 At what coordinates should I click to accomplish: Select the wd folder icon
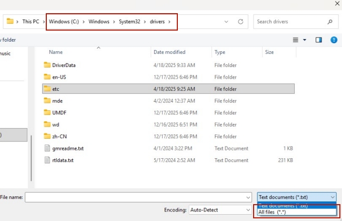pyautogui.click(x=47, y=124)
